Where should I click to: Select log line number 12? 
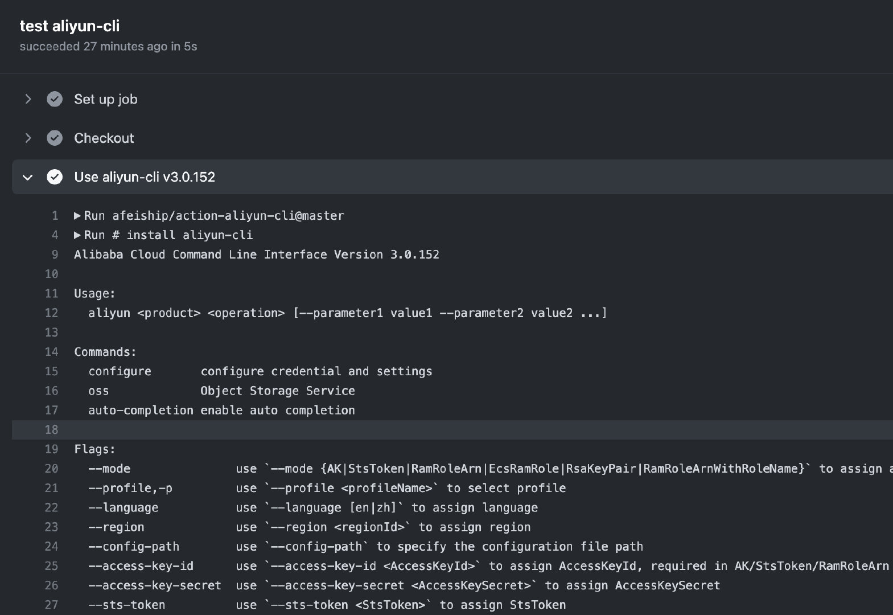(52, 313)
